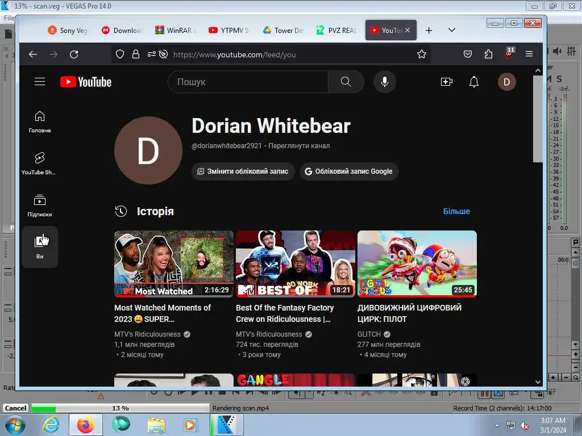Click the VEGAS render progress bar
Viewport: 582px width, 436px height.
click(x=120, y=408)
